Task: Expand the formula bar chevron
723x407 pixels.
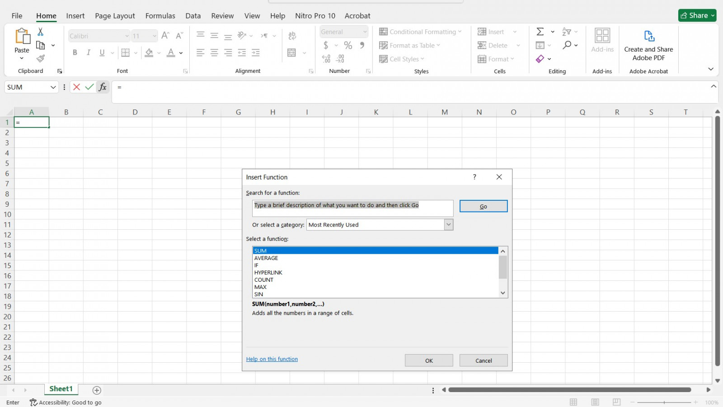Action: click(714, 86)
